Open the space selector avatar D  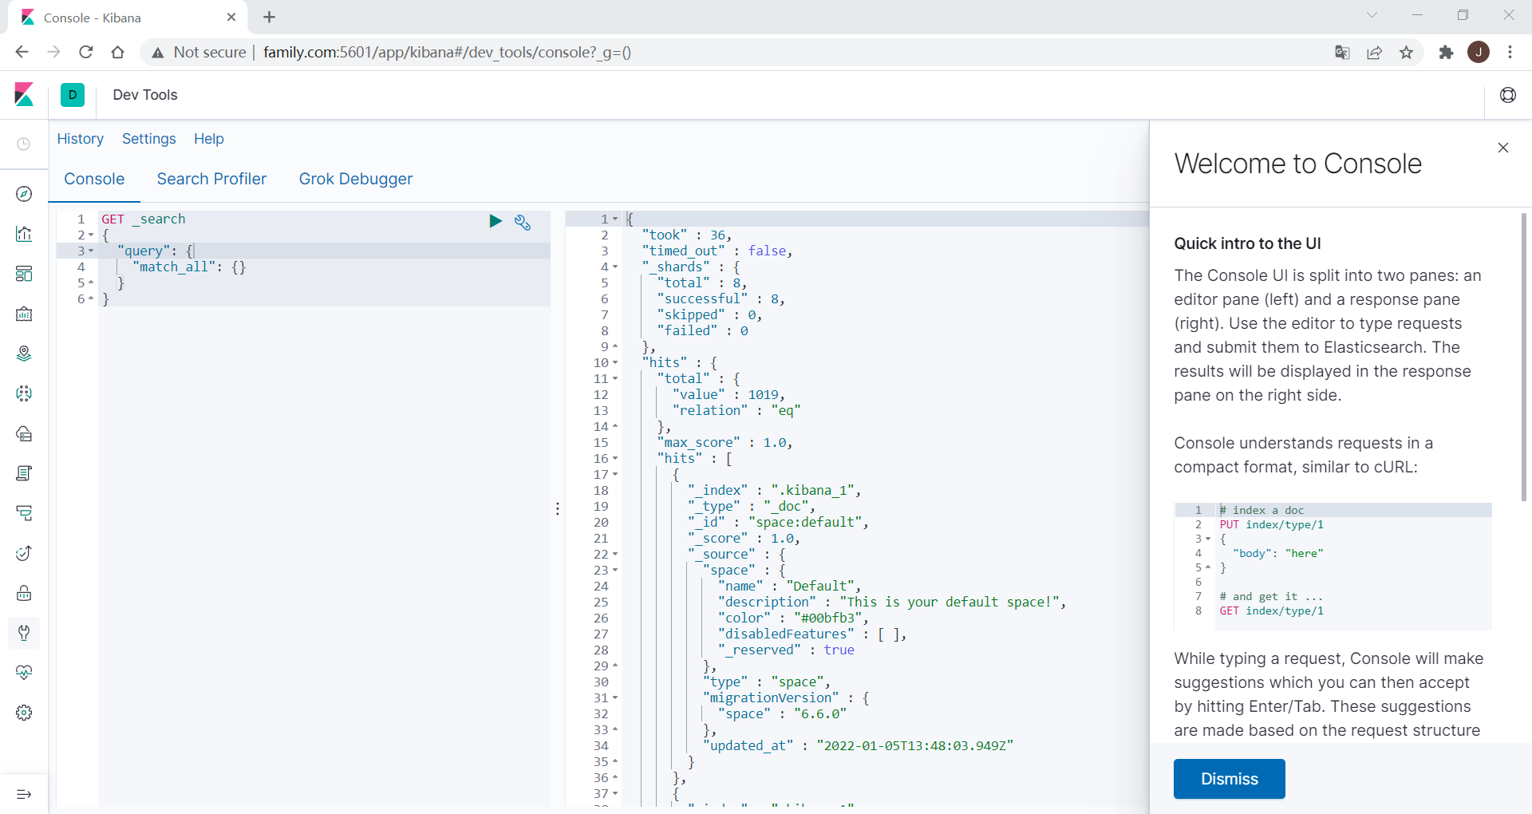(73, 95)
